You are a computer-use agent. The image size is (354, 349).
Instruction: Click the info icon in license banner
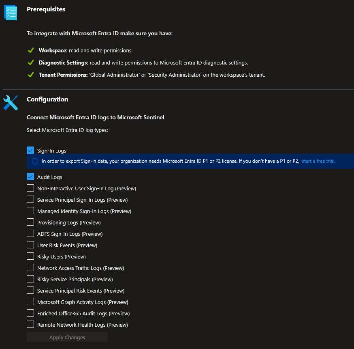click(x=35, y=161)
